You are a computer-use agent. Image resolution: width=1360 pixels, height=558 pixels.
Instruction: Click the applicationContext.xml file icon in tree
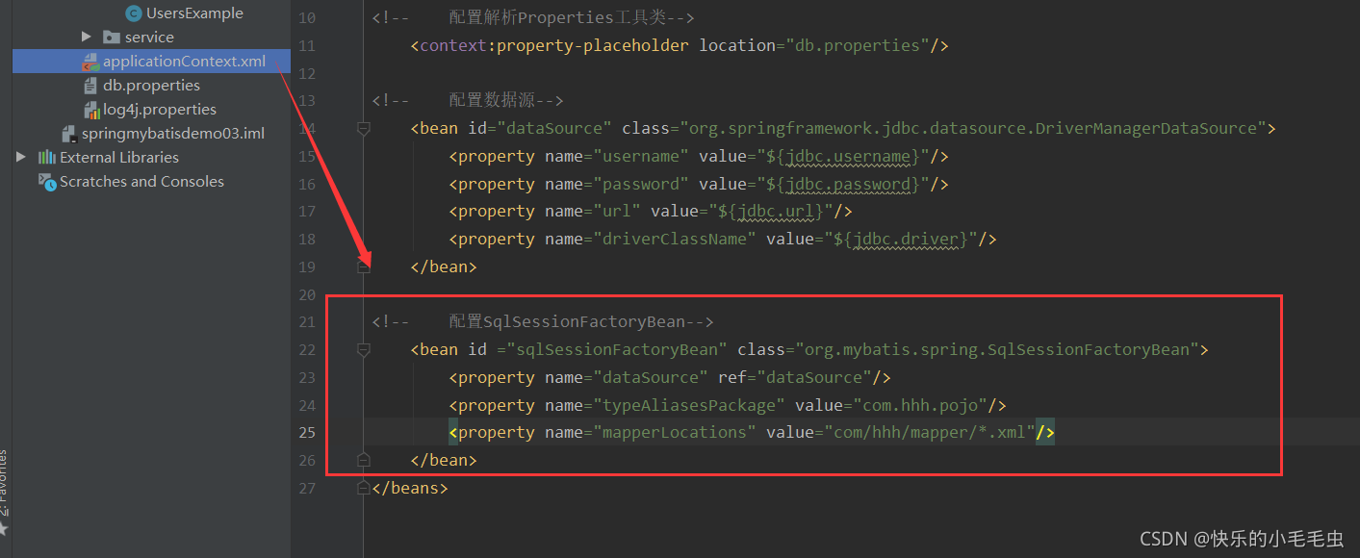90,62
